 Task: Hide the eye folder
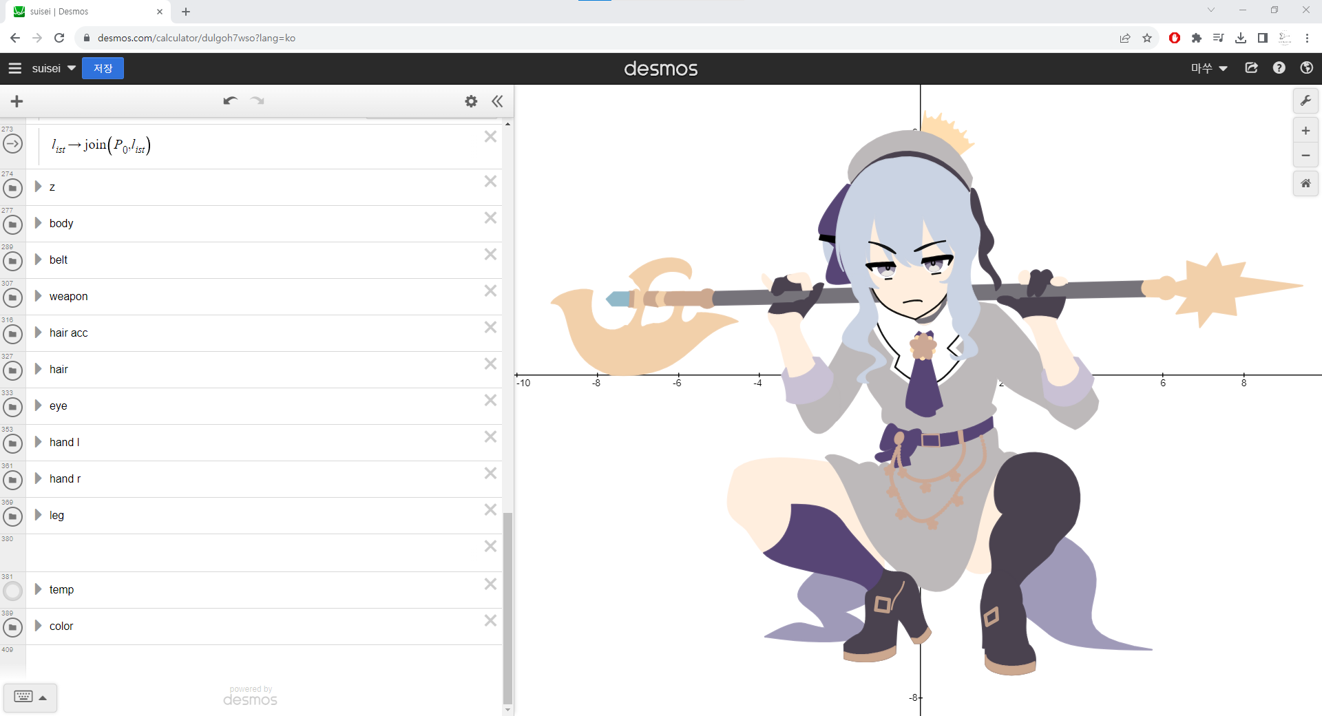coord(12,407)
